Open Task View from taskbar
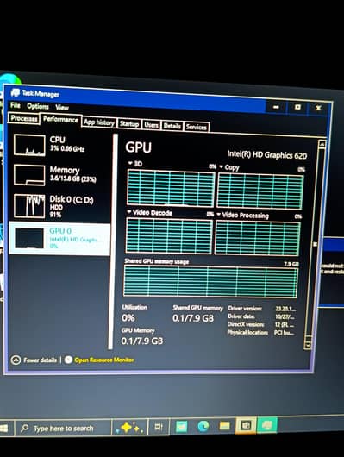344x457 pixels. click(159, 427)
